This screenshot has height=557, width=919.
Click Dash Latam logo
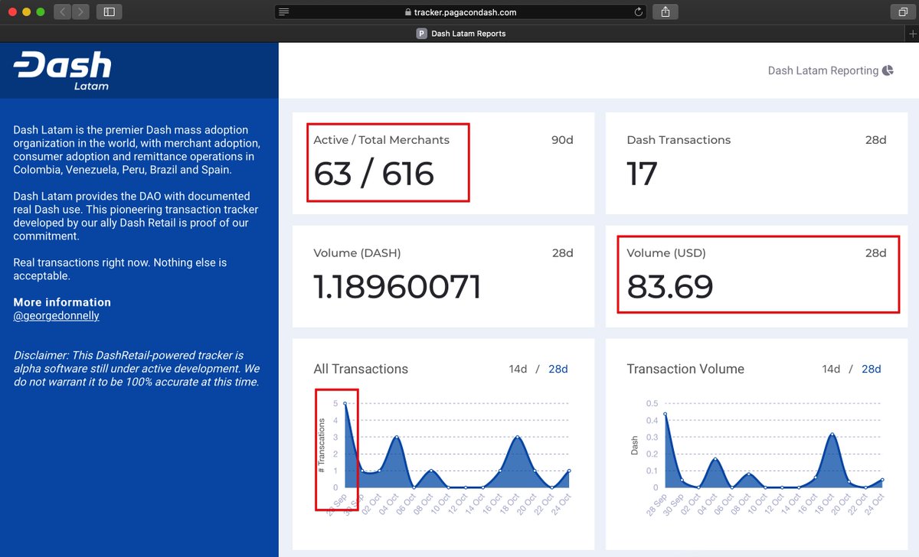click(x=62, y=70)
